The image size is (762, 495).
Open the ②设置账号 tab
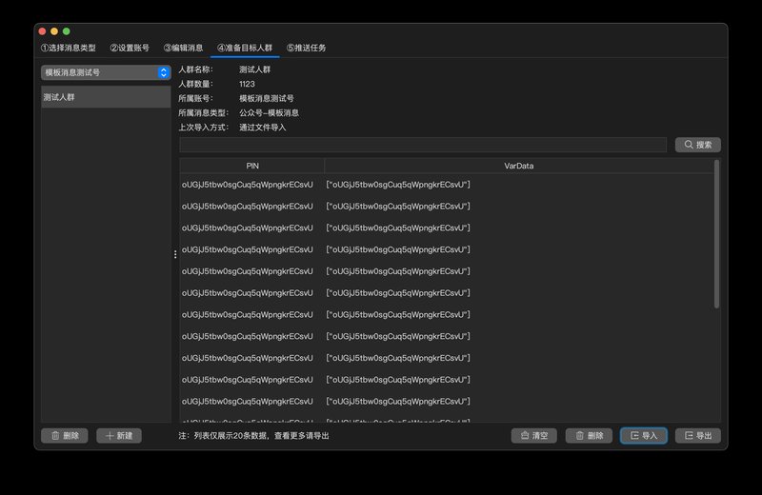(x=130, y=48)
